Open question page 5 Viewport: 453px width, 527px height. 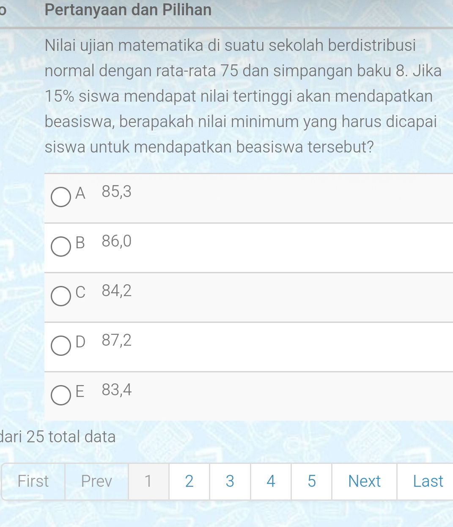[311, 481]
